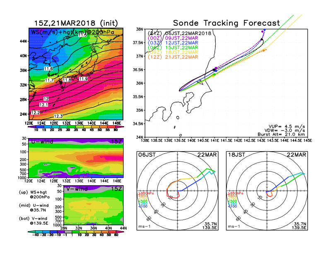Click the "<100" legend entry in the 18JST hodograph
328x253 pixels.
click(232, 206)
